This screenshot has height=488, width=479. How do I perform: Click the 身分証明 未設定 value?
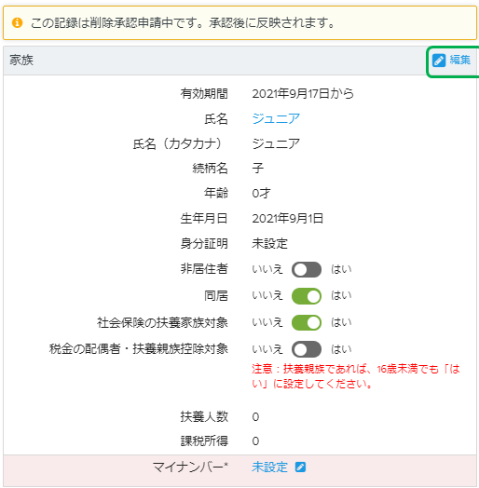click(x=269, y=244)
